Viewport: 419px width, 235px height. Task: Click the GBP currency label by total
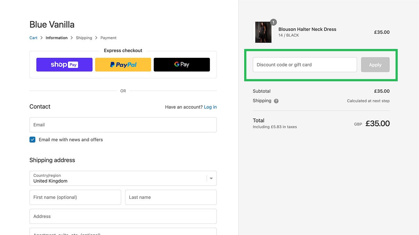coord(358,124)
